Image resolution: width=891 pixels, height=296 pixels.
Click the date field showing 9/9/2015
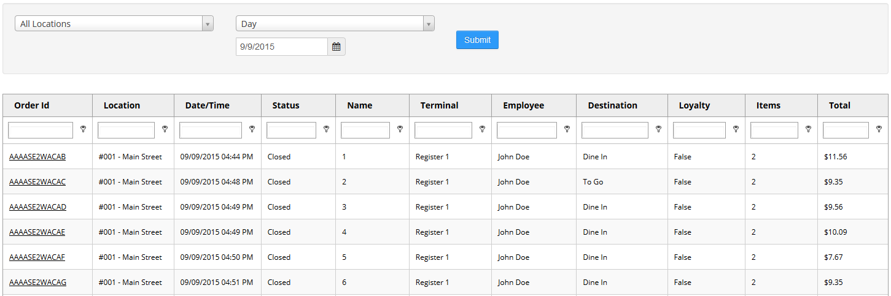282,47
